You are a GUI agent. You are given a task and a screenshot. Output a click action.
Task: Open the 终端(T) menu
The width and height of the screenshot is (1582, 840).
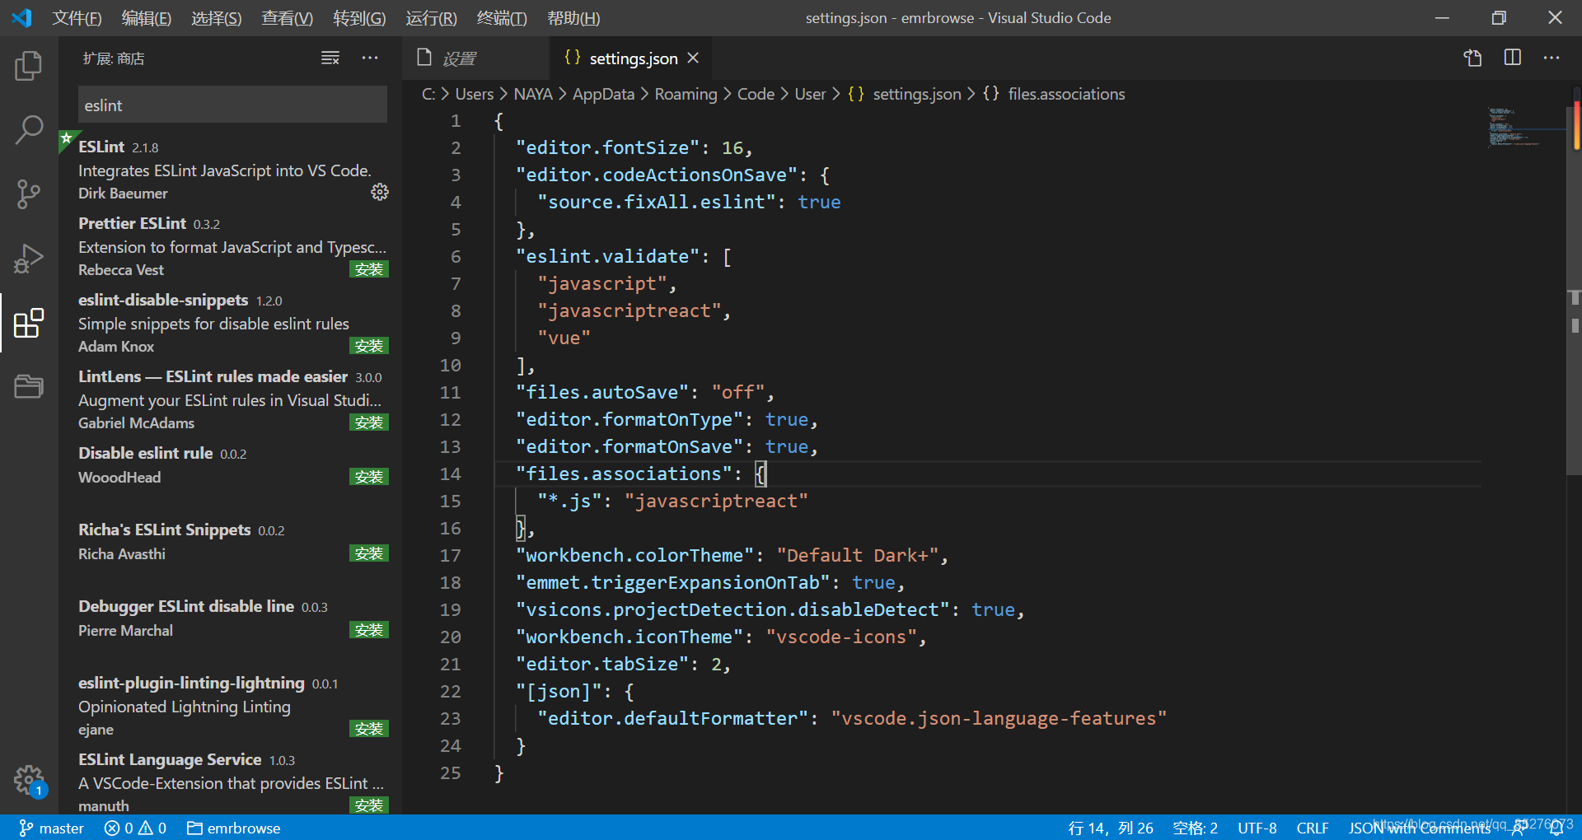[502, 17]
